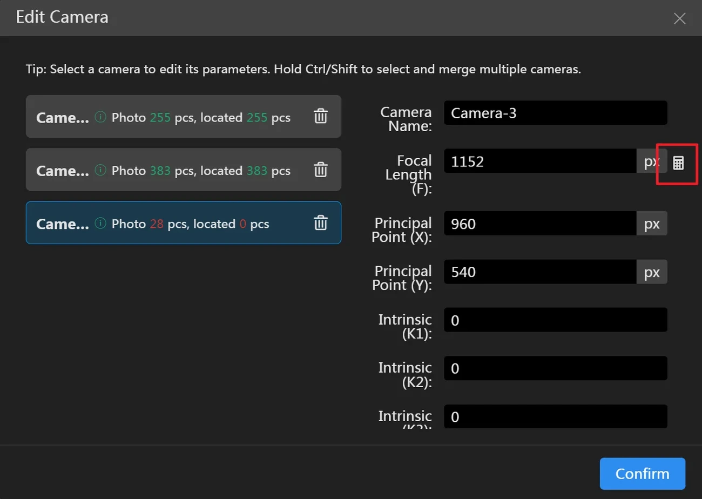
Task: Open the focal length calculator icon
Action: (x=678, y=163)
